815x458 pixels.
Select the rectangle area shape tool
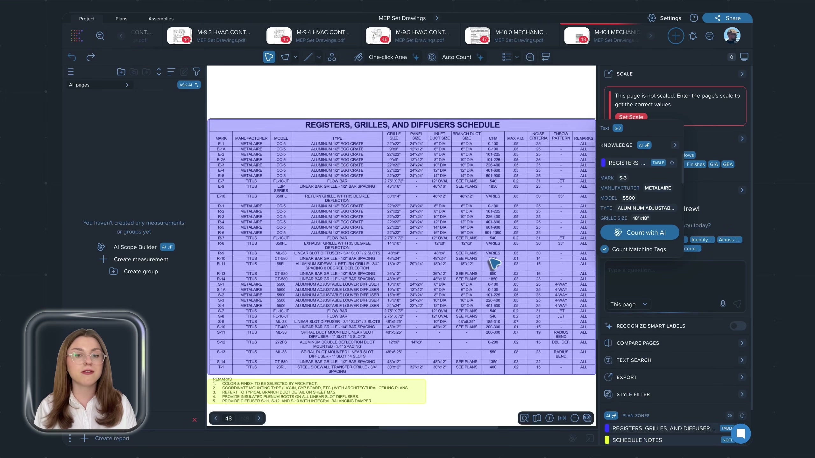pos(285,57)
